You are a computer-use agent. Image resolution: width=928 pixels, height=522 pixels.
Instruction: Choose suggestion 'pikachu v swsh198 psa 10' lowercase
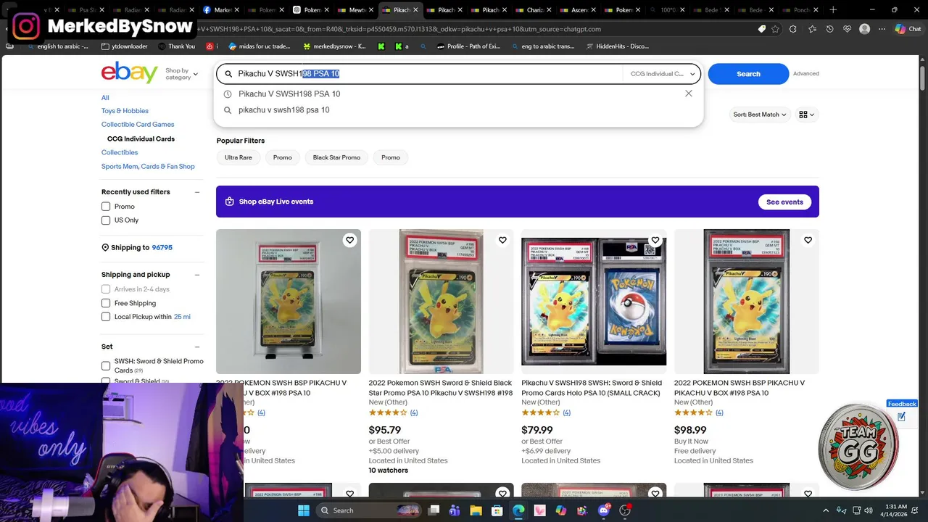(283, 110)
